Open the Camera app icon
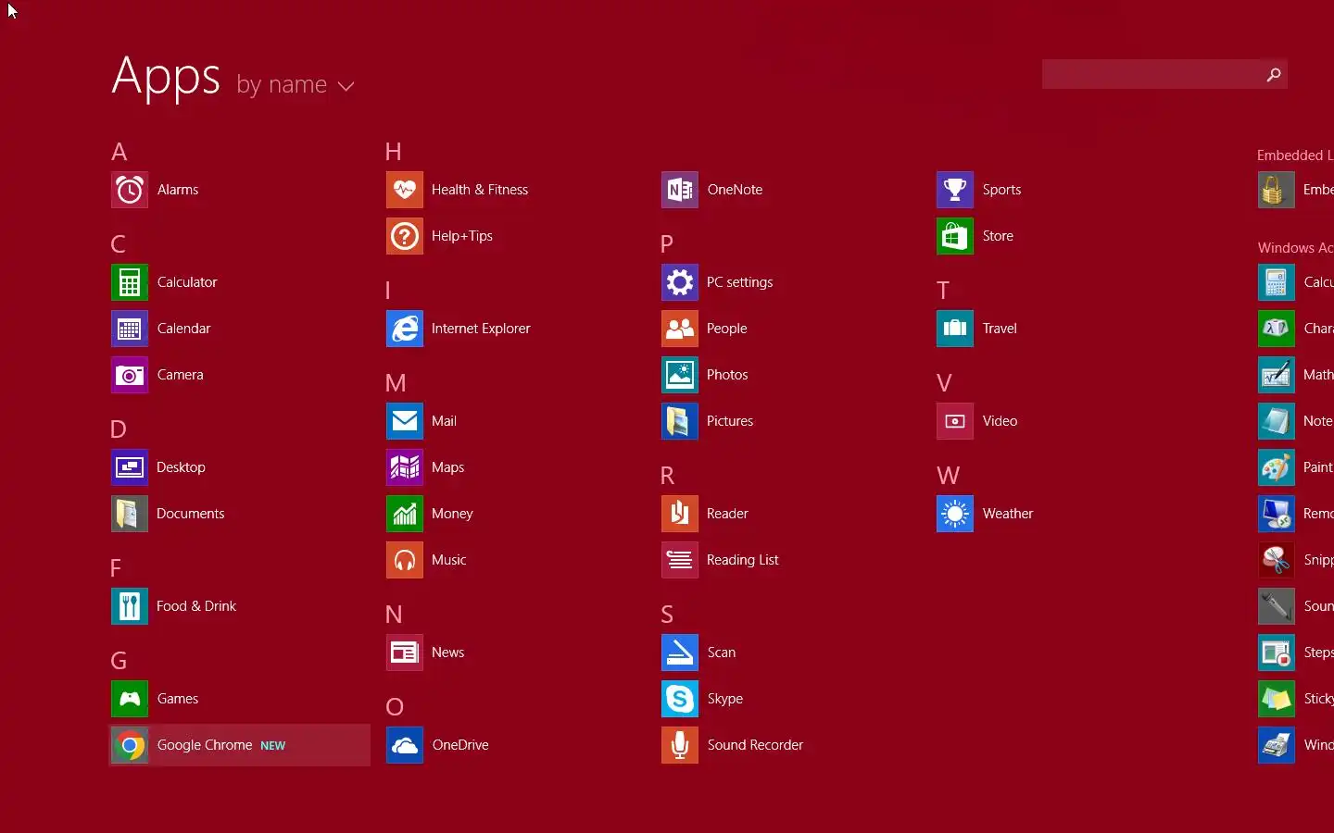 (x=130, y=375)
